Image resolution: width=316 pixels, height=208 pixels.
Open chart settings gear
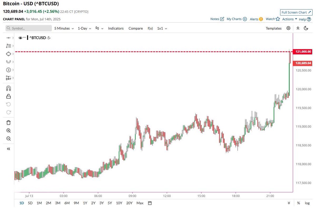(x=288, y=28)
